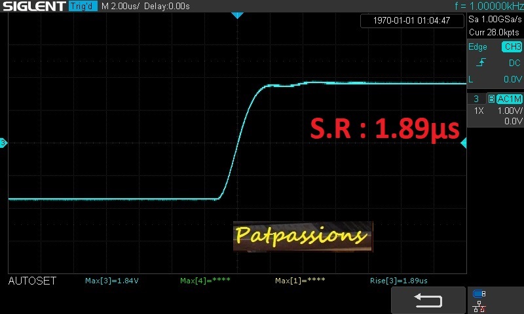Click the rising edge slope icon
This screenshot has width=524, height=314.
coord(481,63)
